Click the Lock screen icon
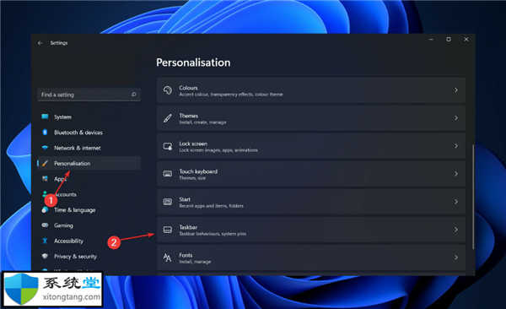This screenshot has width=506, height=309. coord(168,146)
